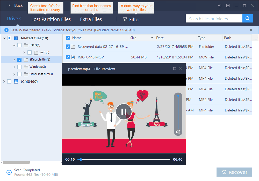Expand the $Recycle.Bin(8) node
This screenshot has width=259, height=181.
[14, 60]
